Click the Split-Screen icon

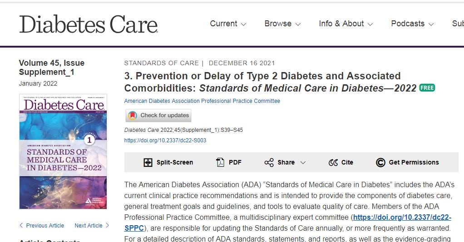148,163
